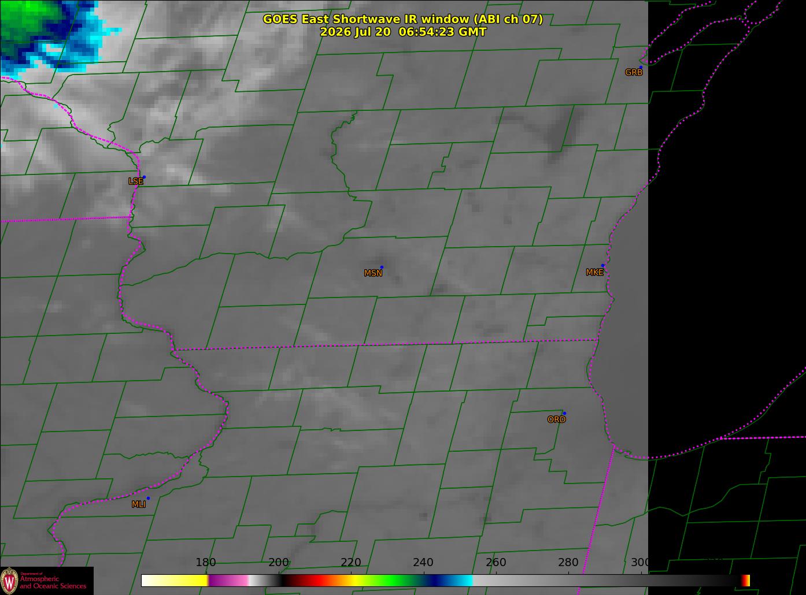Click the MSN station marker label
Viewport: 806px width, 595px height.
point(373,273)
